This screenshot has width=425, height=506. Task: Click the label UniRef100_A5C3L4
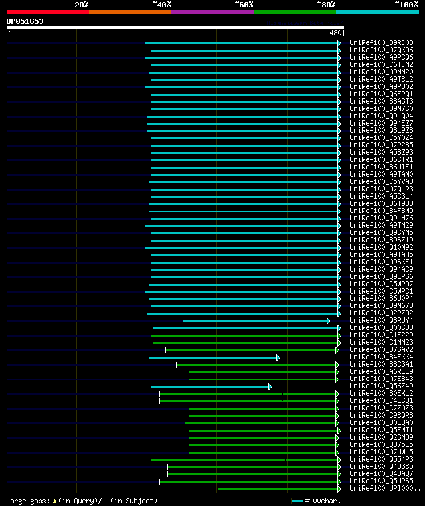381,196
